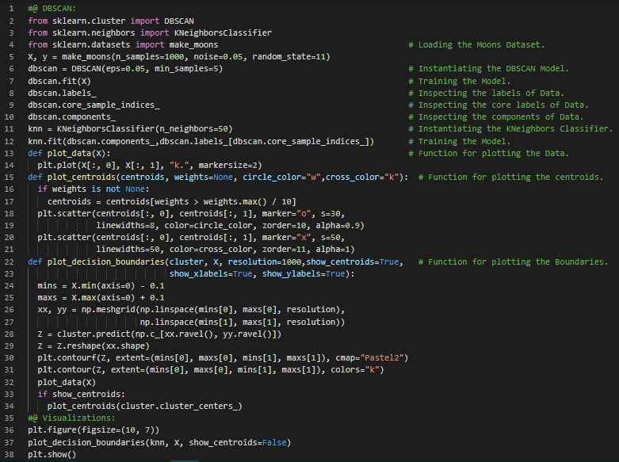Click line number 13 in the gutter

[12, 153]
